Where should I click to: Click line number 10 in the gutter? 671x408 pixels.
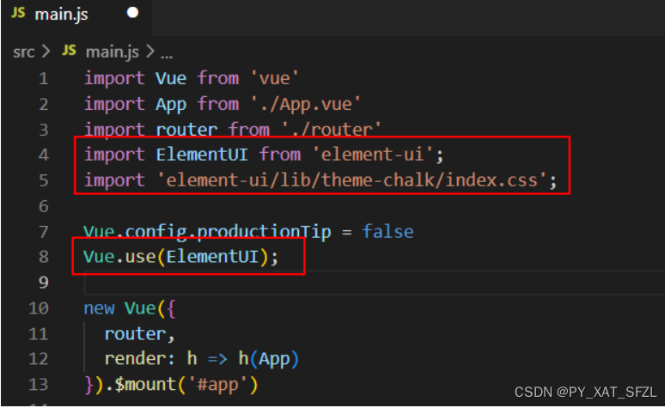tap(39, 308)
